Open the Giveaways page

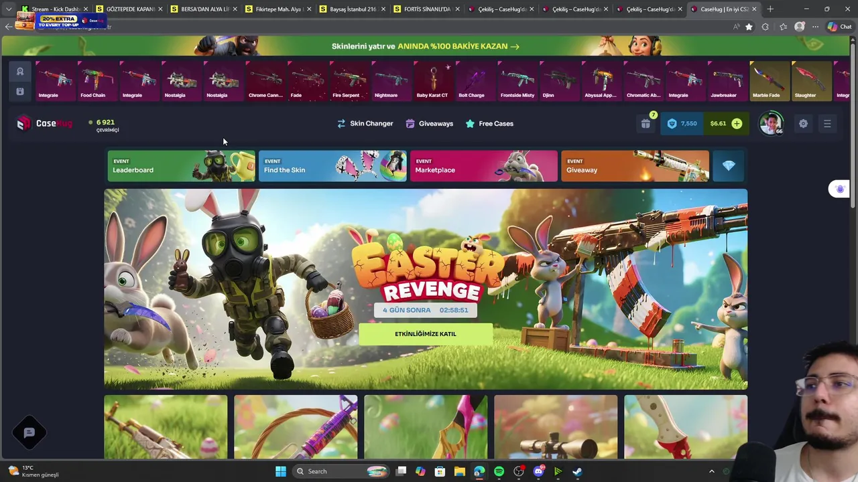pos(429,123)
